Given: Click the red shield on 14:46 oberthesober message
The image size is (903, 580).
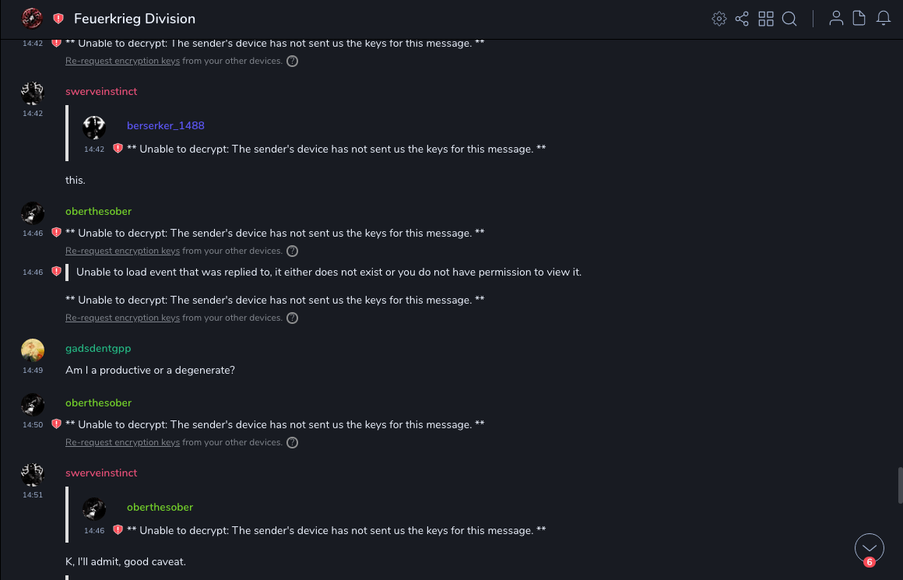Looking at the screenshot, I should [56, 233].
